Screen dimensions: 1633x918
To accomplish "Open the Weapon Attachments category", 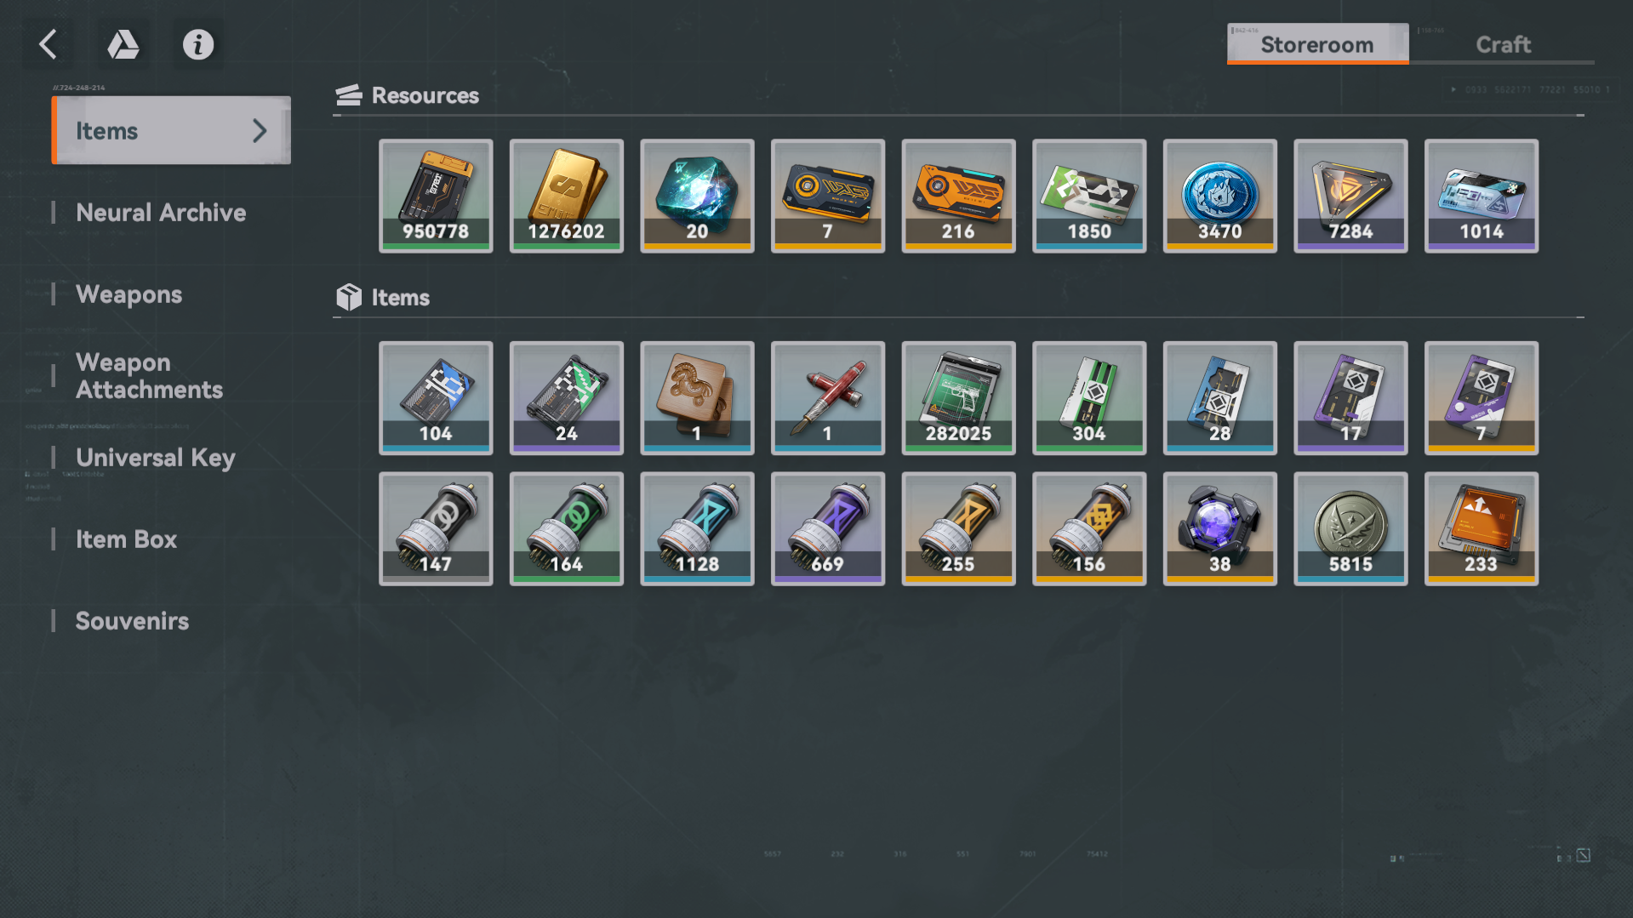I will [x=149, y=376].
